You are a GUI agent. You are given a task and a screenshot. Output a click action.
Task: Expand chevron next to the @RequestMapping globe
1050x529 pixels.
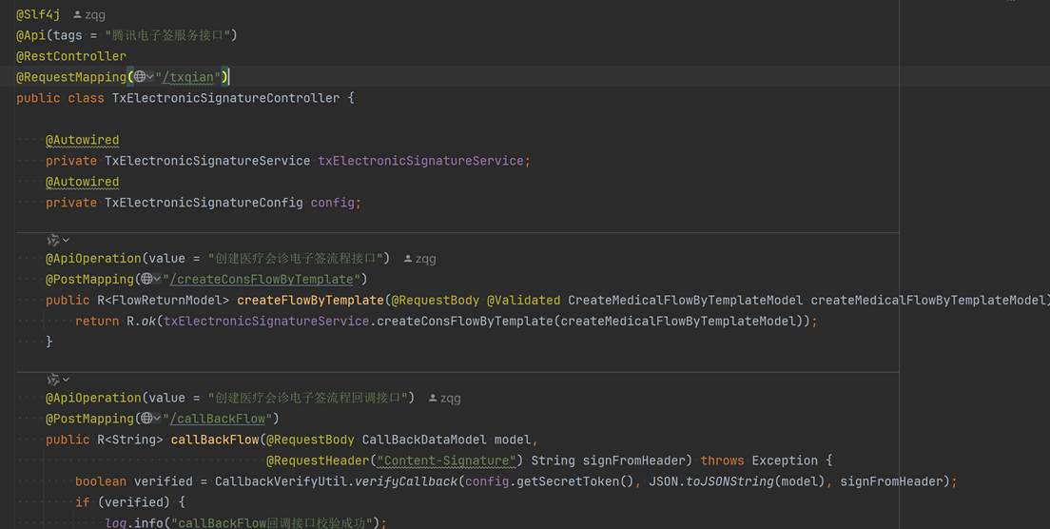(150, 77)
